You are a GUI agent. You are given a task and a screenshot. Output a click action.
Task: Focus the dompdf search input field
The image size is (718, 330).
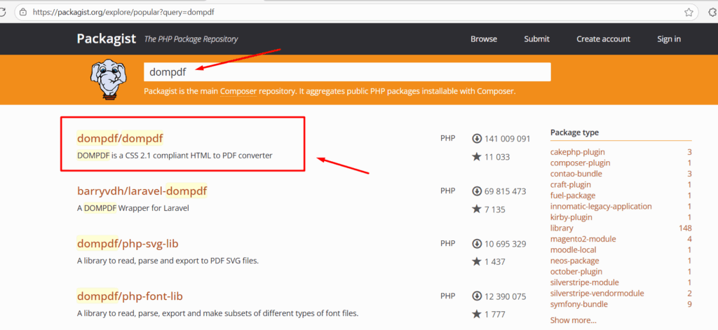347,71
